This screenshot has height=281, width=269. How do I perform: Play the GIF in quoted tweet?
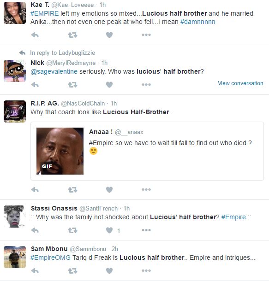coord(60,151)
